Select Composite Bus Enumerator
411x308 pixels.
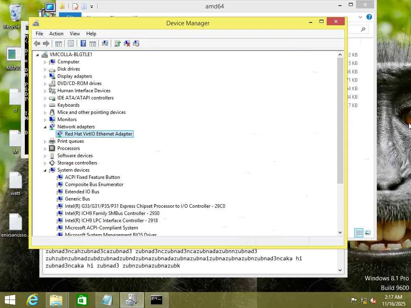pyautogui.click(x=94, y=184)
